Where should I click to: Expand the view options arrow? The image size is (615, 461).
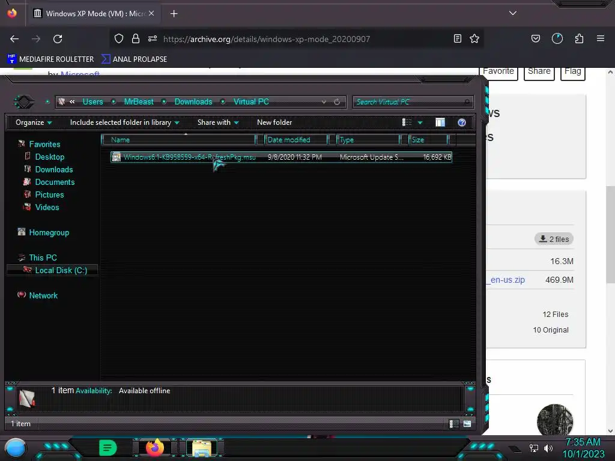(420, 122)
